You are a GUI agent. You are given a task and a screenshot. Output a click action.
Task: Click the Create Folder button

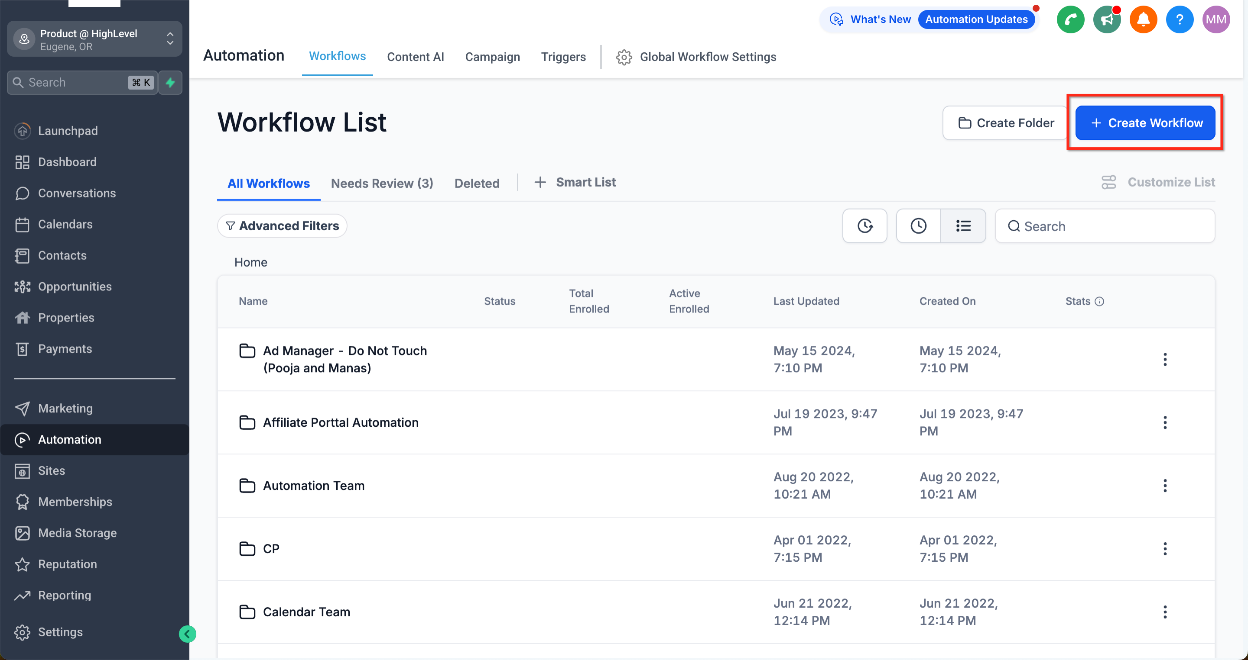point(1006,123)
